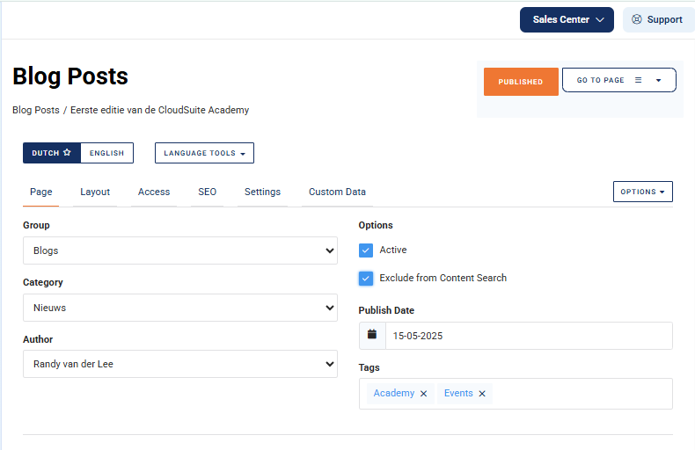Click the Events tag label
The height and width of the screenshot is (450, 695).
(x=458, y=393)
